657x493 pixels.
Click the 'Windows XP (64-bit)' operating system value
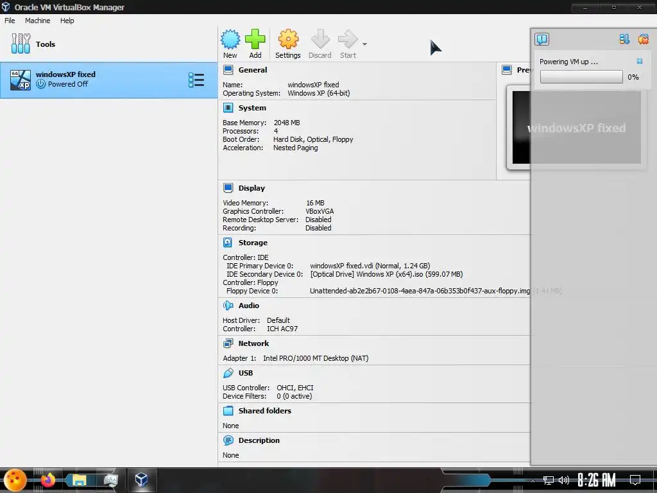click(318, 93)
